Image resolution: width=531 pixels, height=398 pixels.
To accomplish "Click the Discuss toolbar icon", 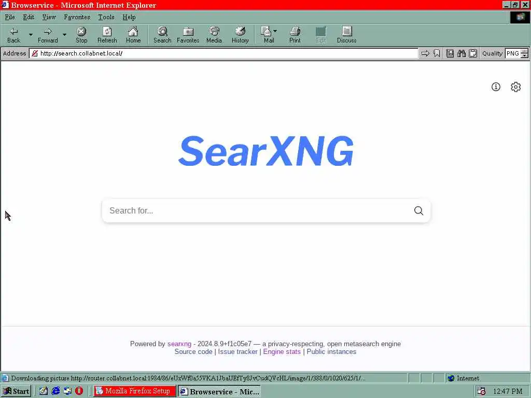I will [x=347, y=35].
